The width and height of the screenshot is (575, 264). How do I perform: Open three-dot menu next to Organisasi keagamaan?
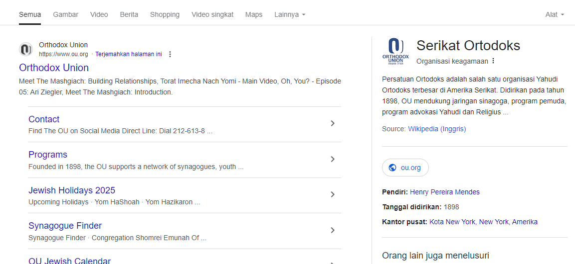[x=493, y=61]
